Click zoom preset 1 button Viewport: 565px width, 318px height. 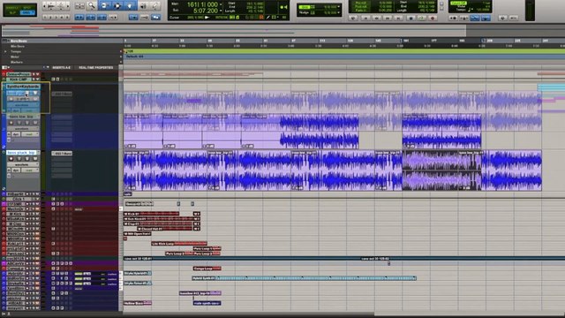pyautogui.click(x=44, y=18)
